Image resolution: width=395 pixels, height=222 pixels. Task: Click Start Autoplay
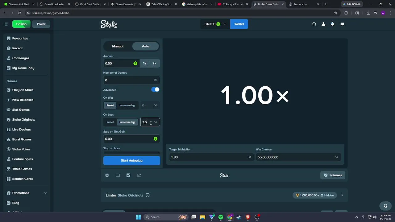click(132, 160)
